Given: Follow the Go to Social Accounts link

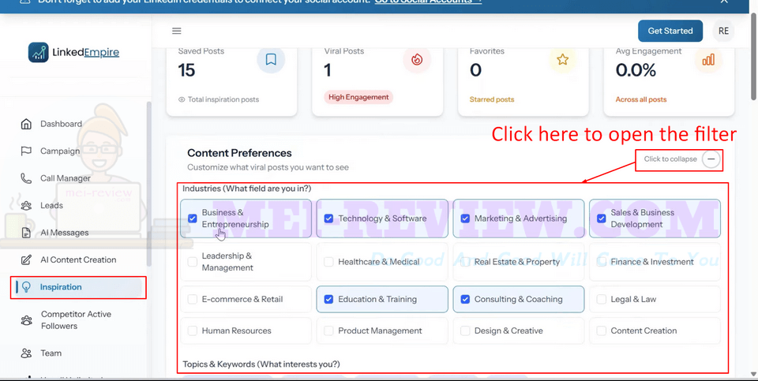Looking at the screenshot, I should (428, 2).
